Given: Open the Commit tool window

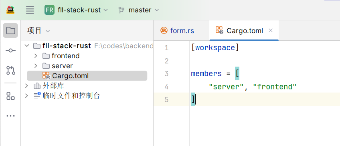Looking at the screenshot, I should coord(10,51).
